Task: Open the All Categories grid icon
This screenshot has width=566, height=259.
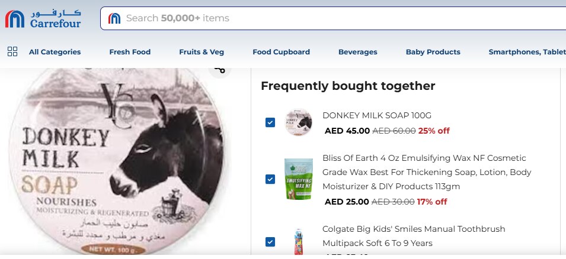Action: point(12,51)
